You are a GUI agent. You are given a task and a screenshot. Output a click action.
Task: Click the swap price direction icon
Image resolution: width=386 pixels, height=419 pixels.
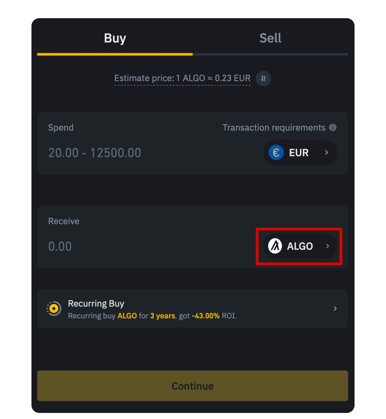coord(263,79)
